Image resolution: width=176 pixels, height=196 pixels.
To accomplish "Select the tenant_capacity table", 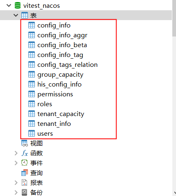I will point(61,114).
